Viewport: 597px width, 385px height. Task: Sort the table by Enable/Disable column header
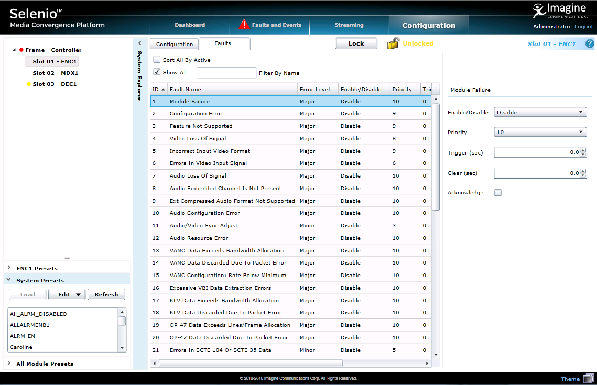(364, 89)
